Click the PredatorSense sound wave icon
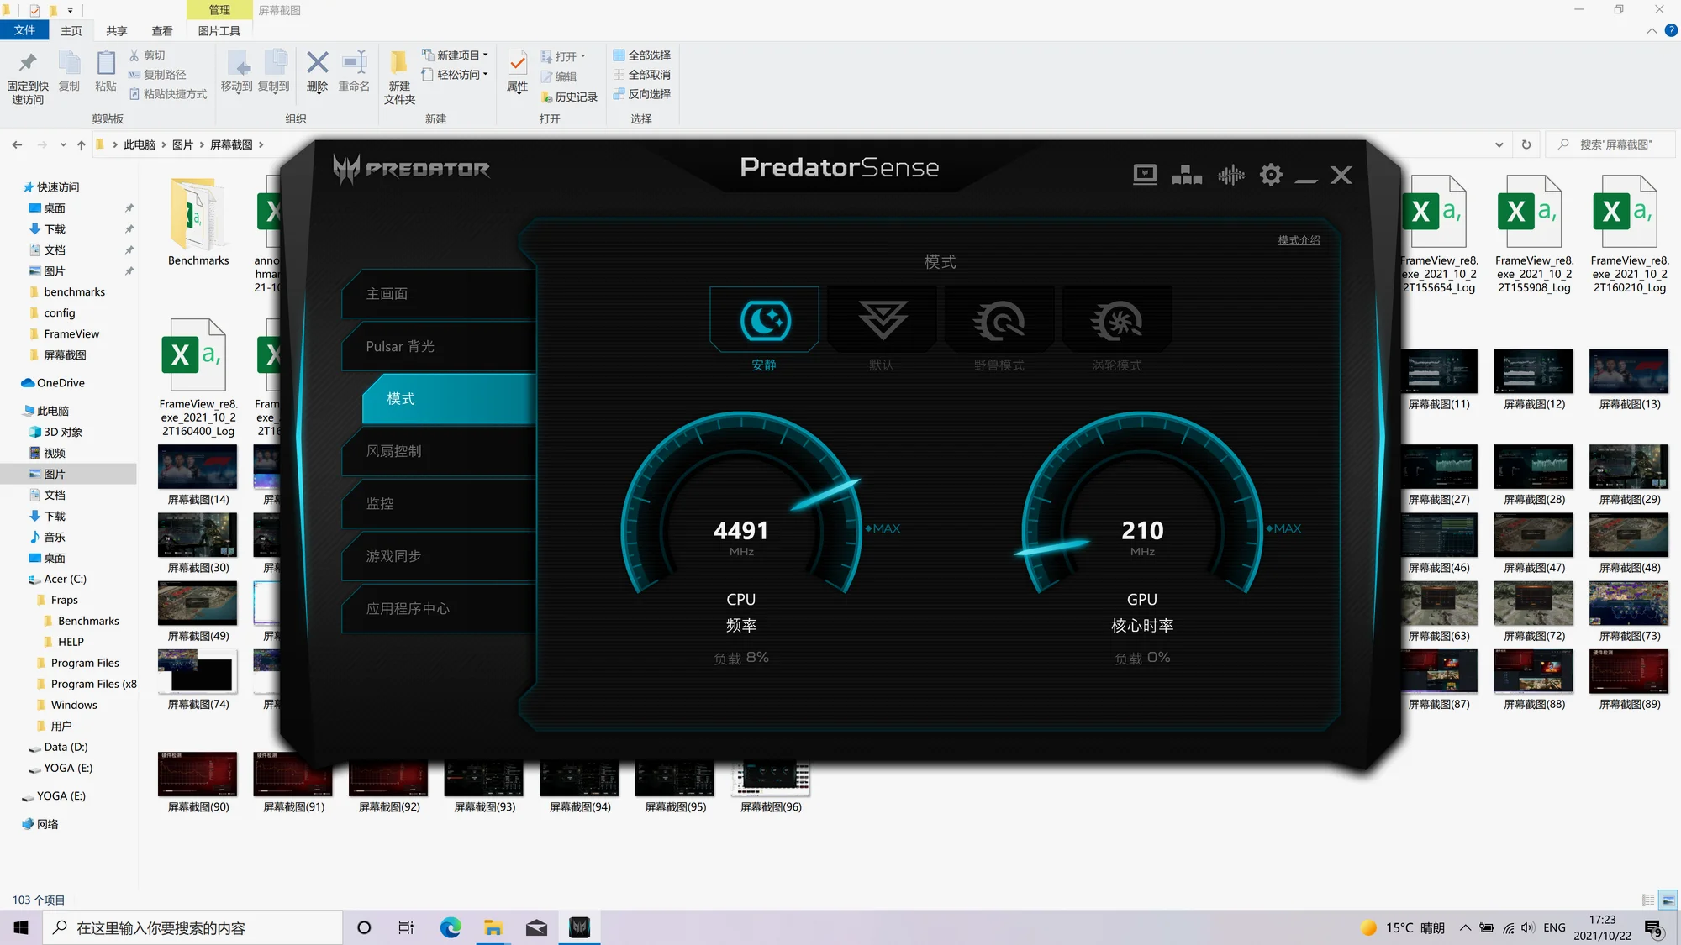 pos(1230,175)
